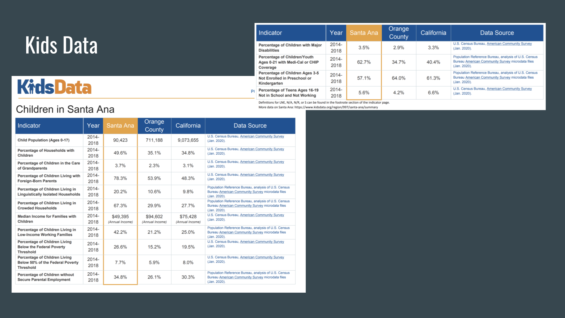Open American Community Survey link in Medi-Cal or CHIP row
Screen dimensions: 565x318
click(x=488, y=62)
